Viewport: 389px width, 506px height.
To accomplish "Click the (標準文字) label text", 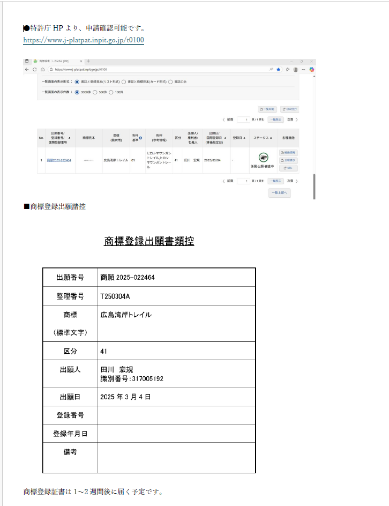I will pos(70,333).
